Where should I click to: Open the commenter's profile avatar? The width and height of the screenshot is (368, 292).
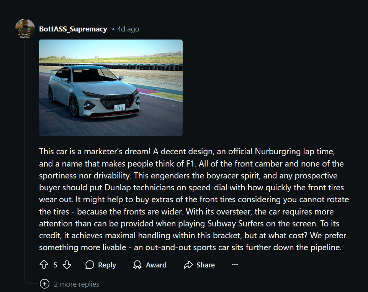pyautogui.click(x=25, y=29)
